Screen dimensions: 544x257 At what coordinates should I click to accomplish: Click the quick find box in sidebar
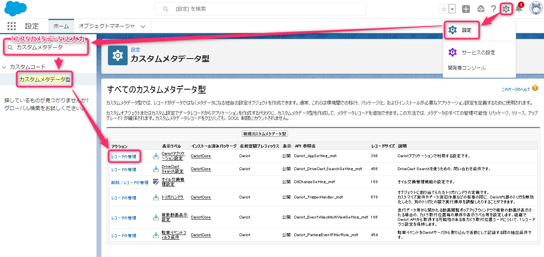click(x=48, y=47)
